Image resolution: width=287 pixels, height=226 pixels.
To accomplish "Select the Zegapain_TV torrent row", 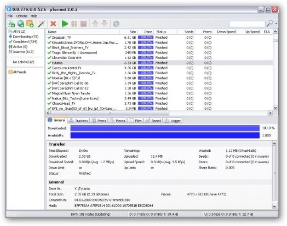I will pos(159,37).
